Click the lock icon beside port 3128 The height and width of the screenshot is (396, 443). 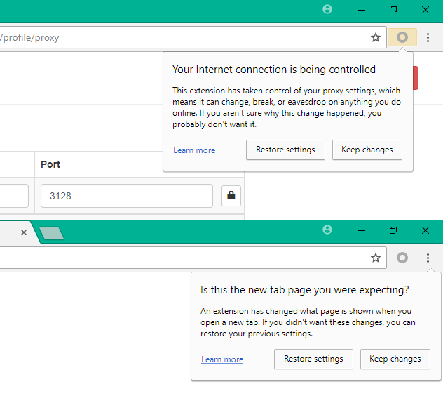pos(231,196)
